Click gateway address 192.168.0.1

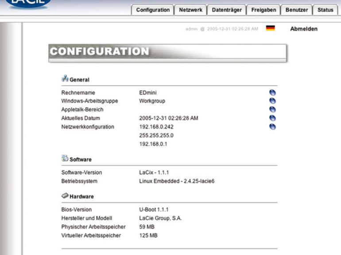point(153,144)
